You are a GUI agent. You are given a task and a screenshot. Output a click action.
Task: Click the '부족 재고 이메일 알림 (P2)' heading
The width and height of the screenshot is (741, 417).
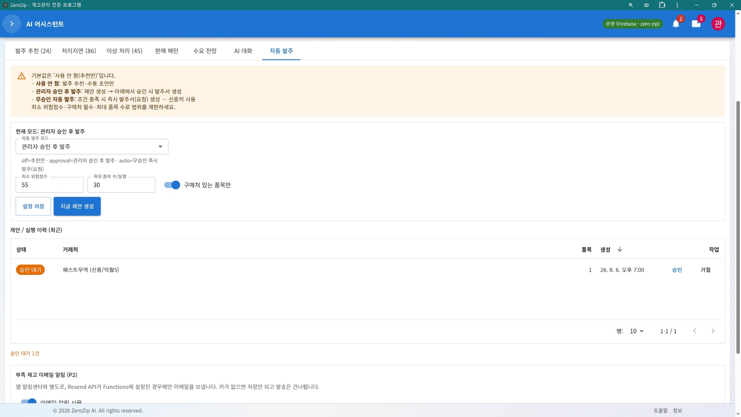pos(46,375)
